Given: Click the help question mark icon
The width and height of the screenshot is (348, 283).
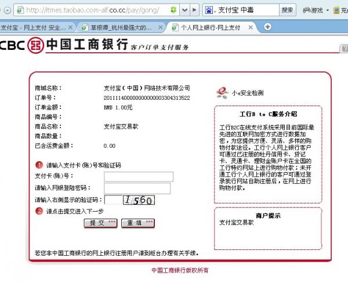Looking at the screenshot, I should tap(344, 48).
